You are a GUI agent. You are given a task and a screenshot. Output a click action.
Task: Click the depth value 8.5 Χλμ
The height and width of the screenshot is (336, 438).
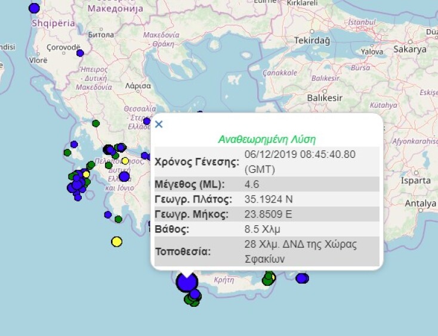pyautogui.click(x=263, y=229)
